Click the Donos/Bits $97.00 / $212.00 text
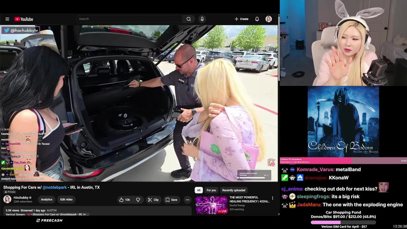Screen dimensions: 407x229 (x=343, y=217)
